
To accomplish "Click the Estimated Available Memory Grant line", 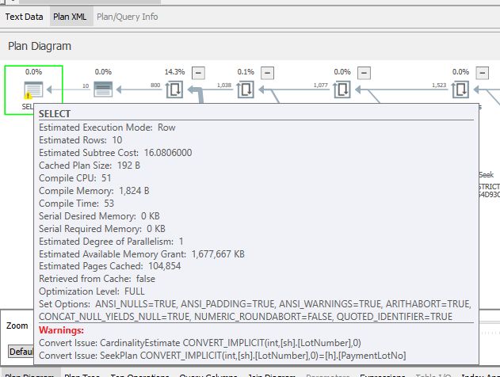I will pyautogui.click(x=142, y=254).
